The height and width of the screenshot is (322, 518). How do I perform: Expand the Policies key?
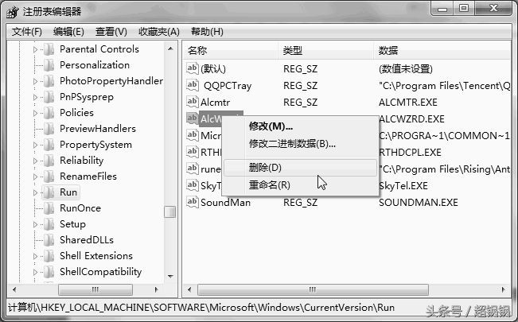coord(35,113)
